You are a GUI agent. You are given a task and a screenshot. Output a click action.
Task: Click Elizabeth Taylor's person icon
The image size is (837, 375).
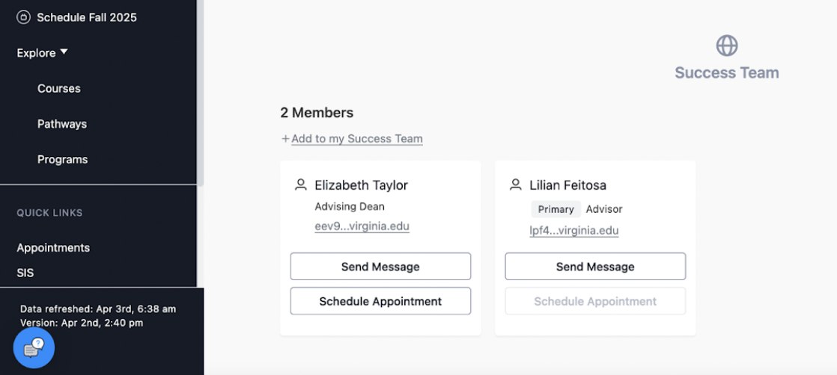300,185
